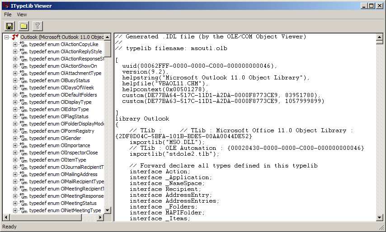Expand the OlInspectorClose enum node
386x232 pixels.
point(15,153)
